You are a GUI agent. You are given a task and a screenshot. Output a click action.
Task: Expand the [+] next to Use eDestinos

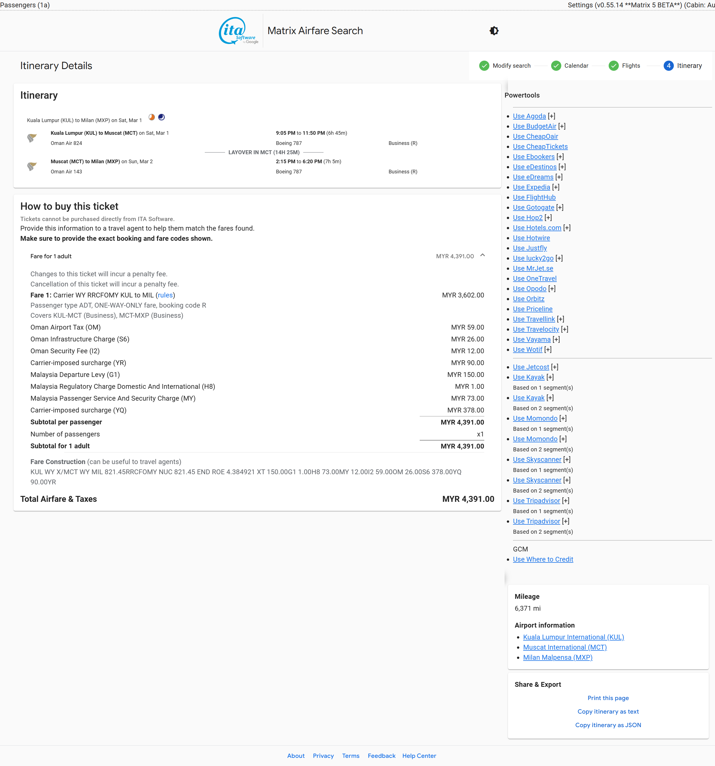[x=562, y=167]
